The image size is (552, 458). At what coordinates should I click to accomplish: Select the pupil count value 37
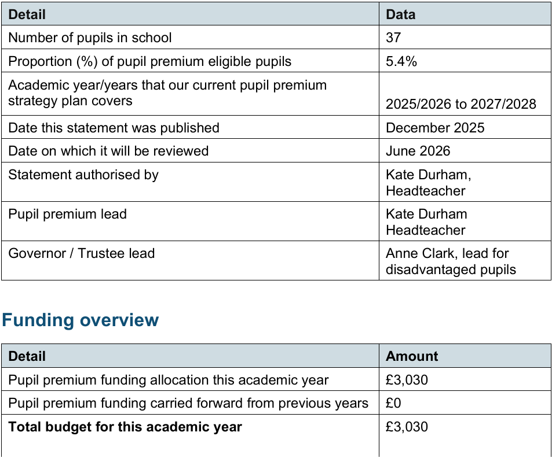click(x=393, y=38)
